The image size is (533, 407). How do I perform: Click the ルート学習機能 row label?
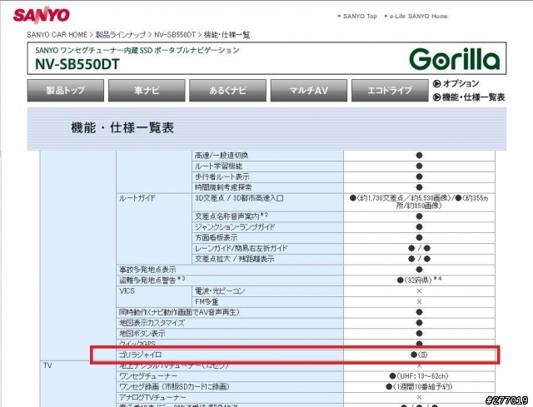point(218,166)
